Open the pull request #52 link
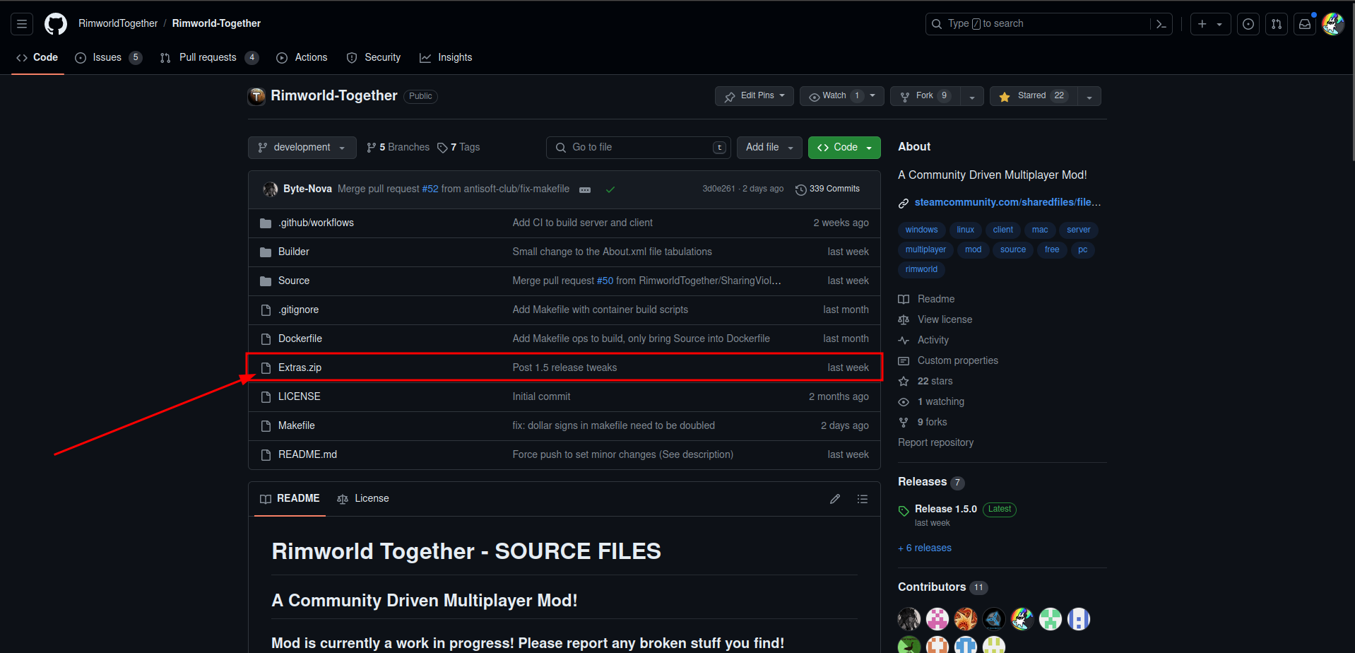 [430, 189]
